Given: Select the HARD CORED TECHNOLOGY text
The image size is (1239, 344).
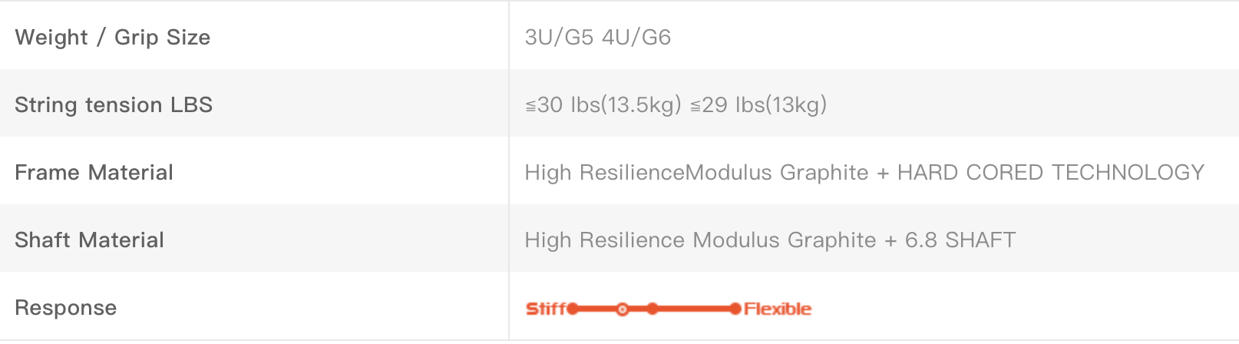Looking at the screenshot, I should (x=1051, y=172).
